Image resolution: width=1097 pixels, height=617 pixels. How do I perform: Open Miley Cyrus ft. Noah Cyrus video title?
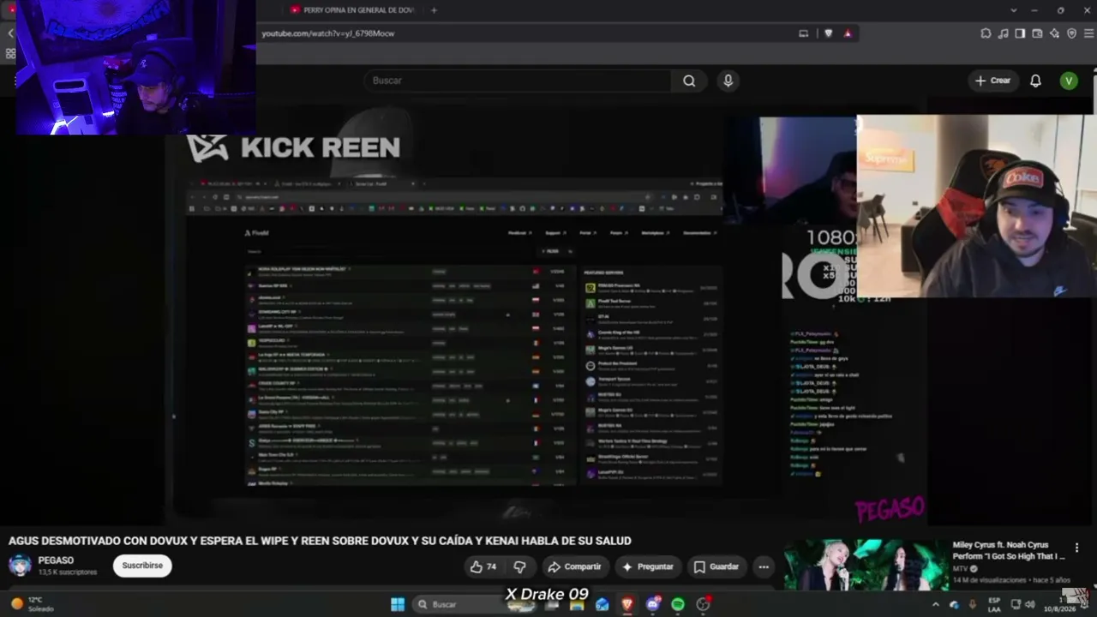pos(1009,550)
